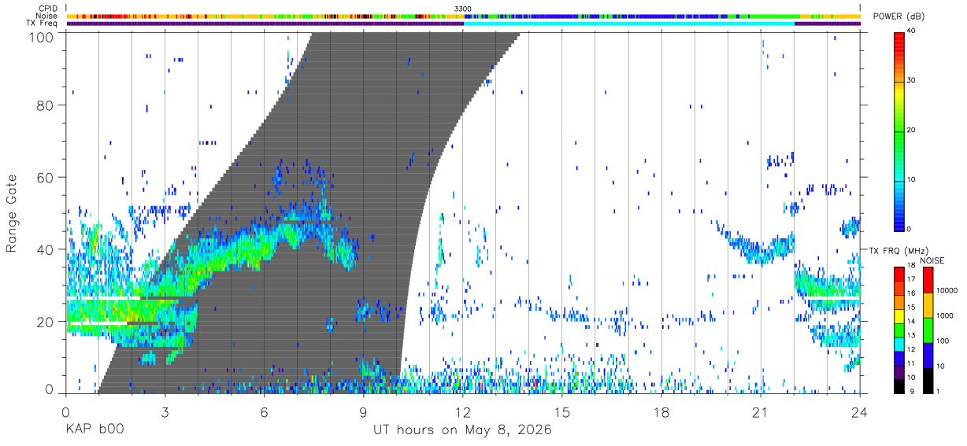Image resolution: width=967 pixels, height=446 pixels.
Task: Click the TX FRQ (MHz) color scale bar
Action: (899, 330)
